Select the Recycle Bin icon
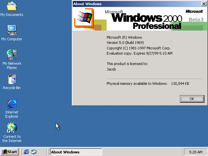208x156 pixels. pos(12,82)
